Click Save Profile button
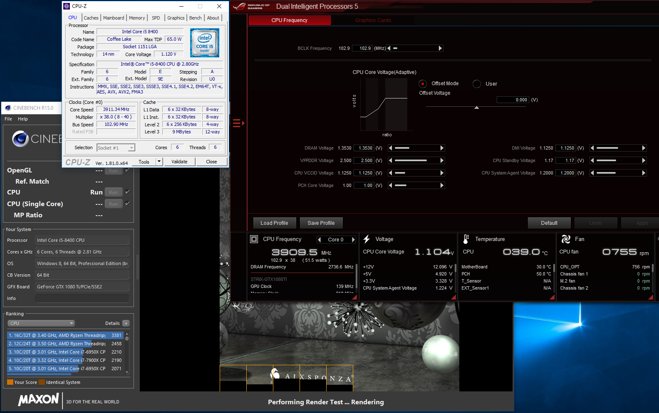Viewport: 659px width, 413px height. [x=321, y=223]
